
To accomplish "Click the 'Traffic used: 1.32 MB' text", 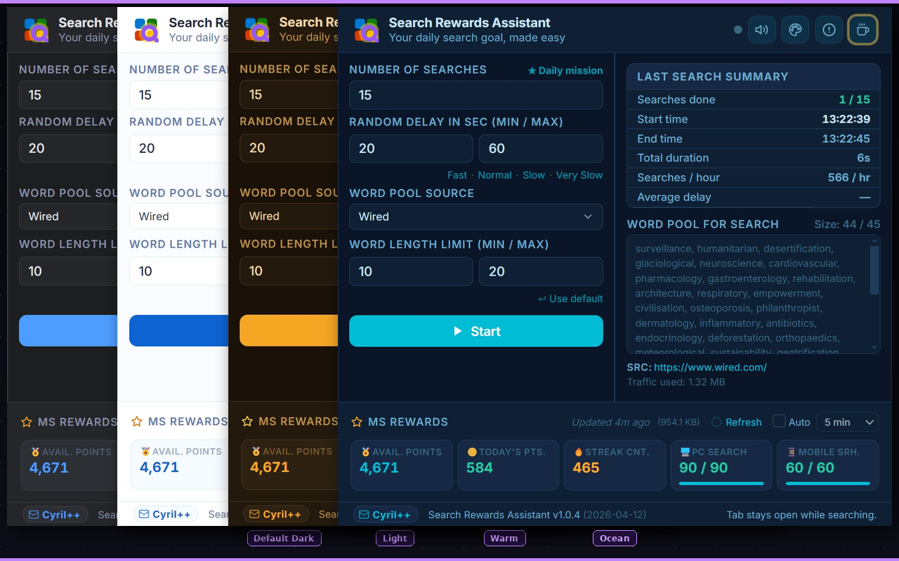I will click(676, 382).
